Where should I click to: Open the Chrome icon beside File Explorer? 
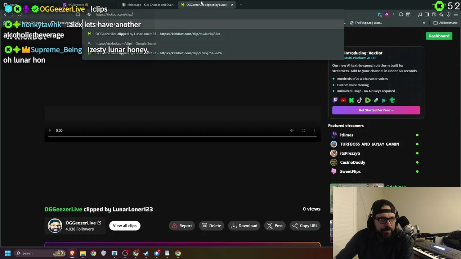click(x=93, y=253)
